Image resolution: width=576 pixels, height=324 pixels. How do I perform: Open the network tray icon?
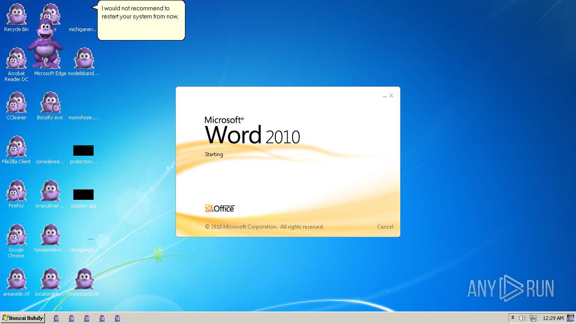pos(533,318)
